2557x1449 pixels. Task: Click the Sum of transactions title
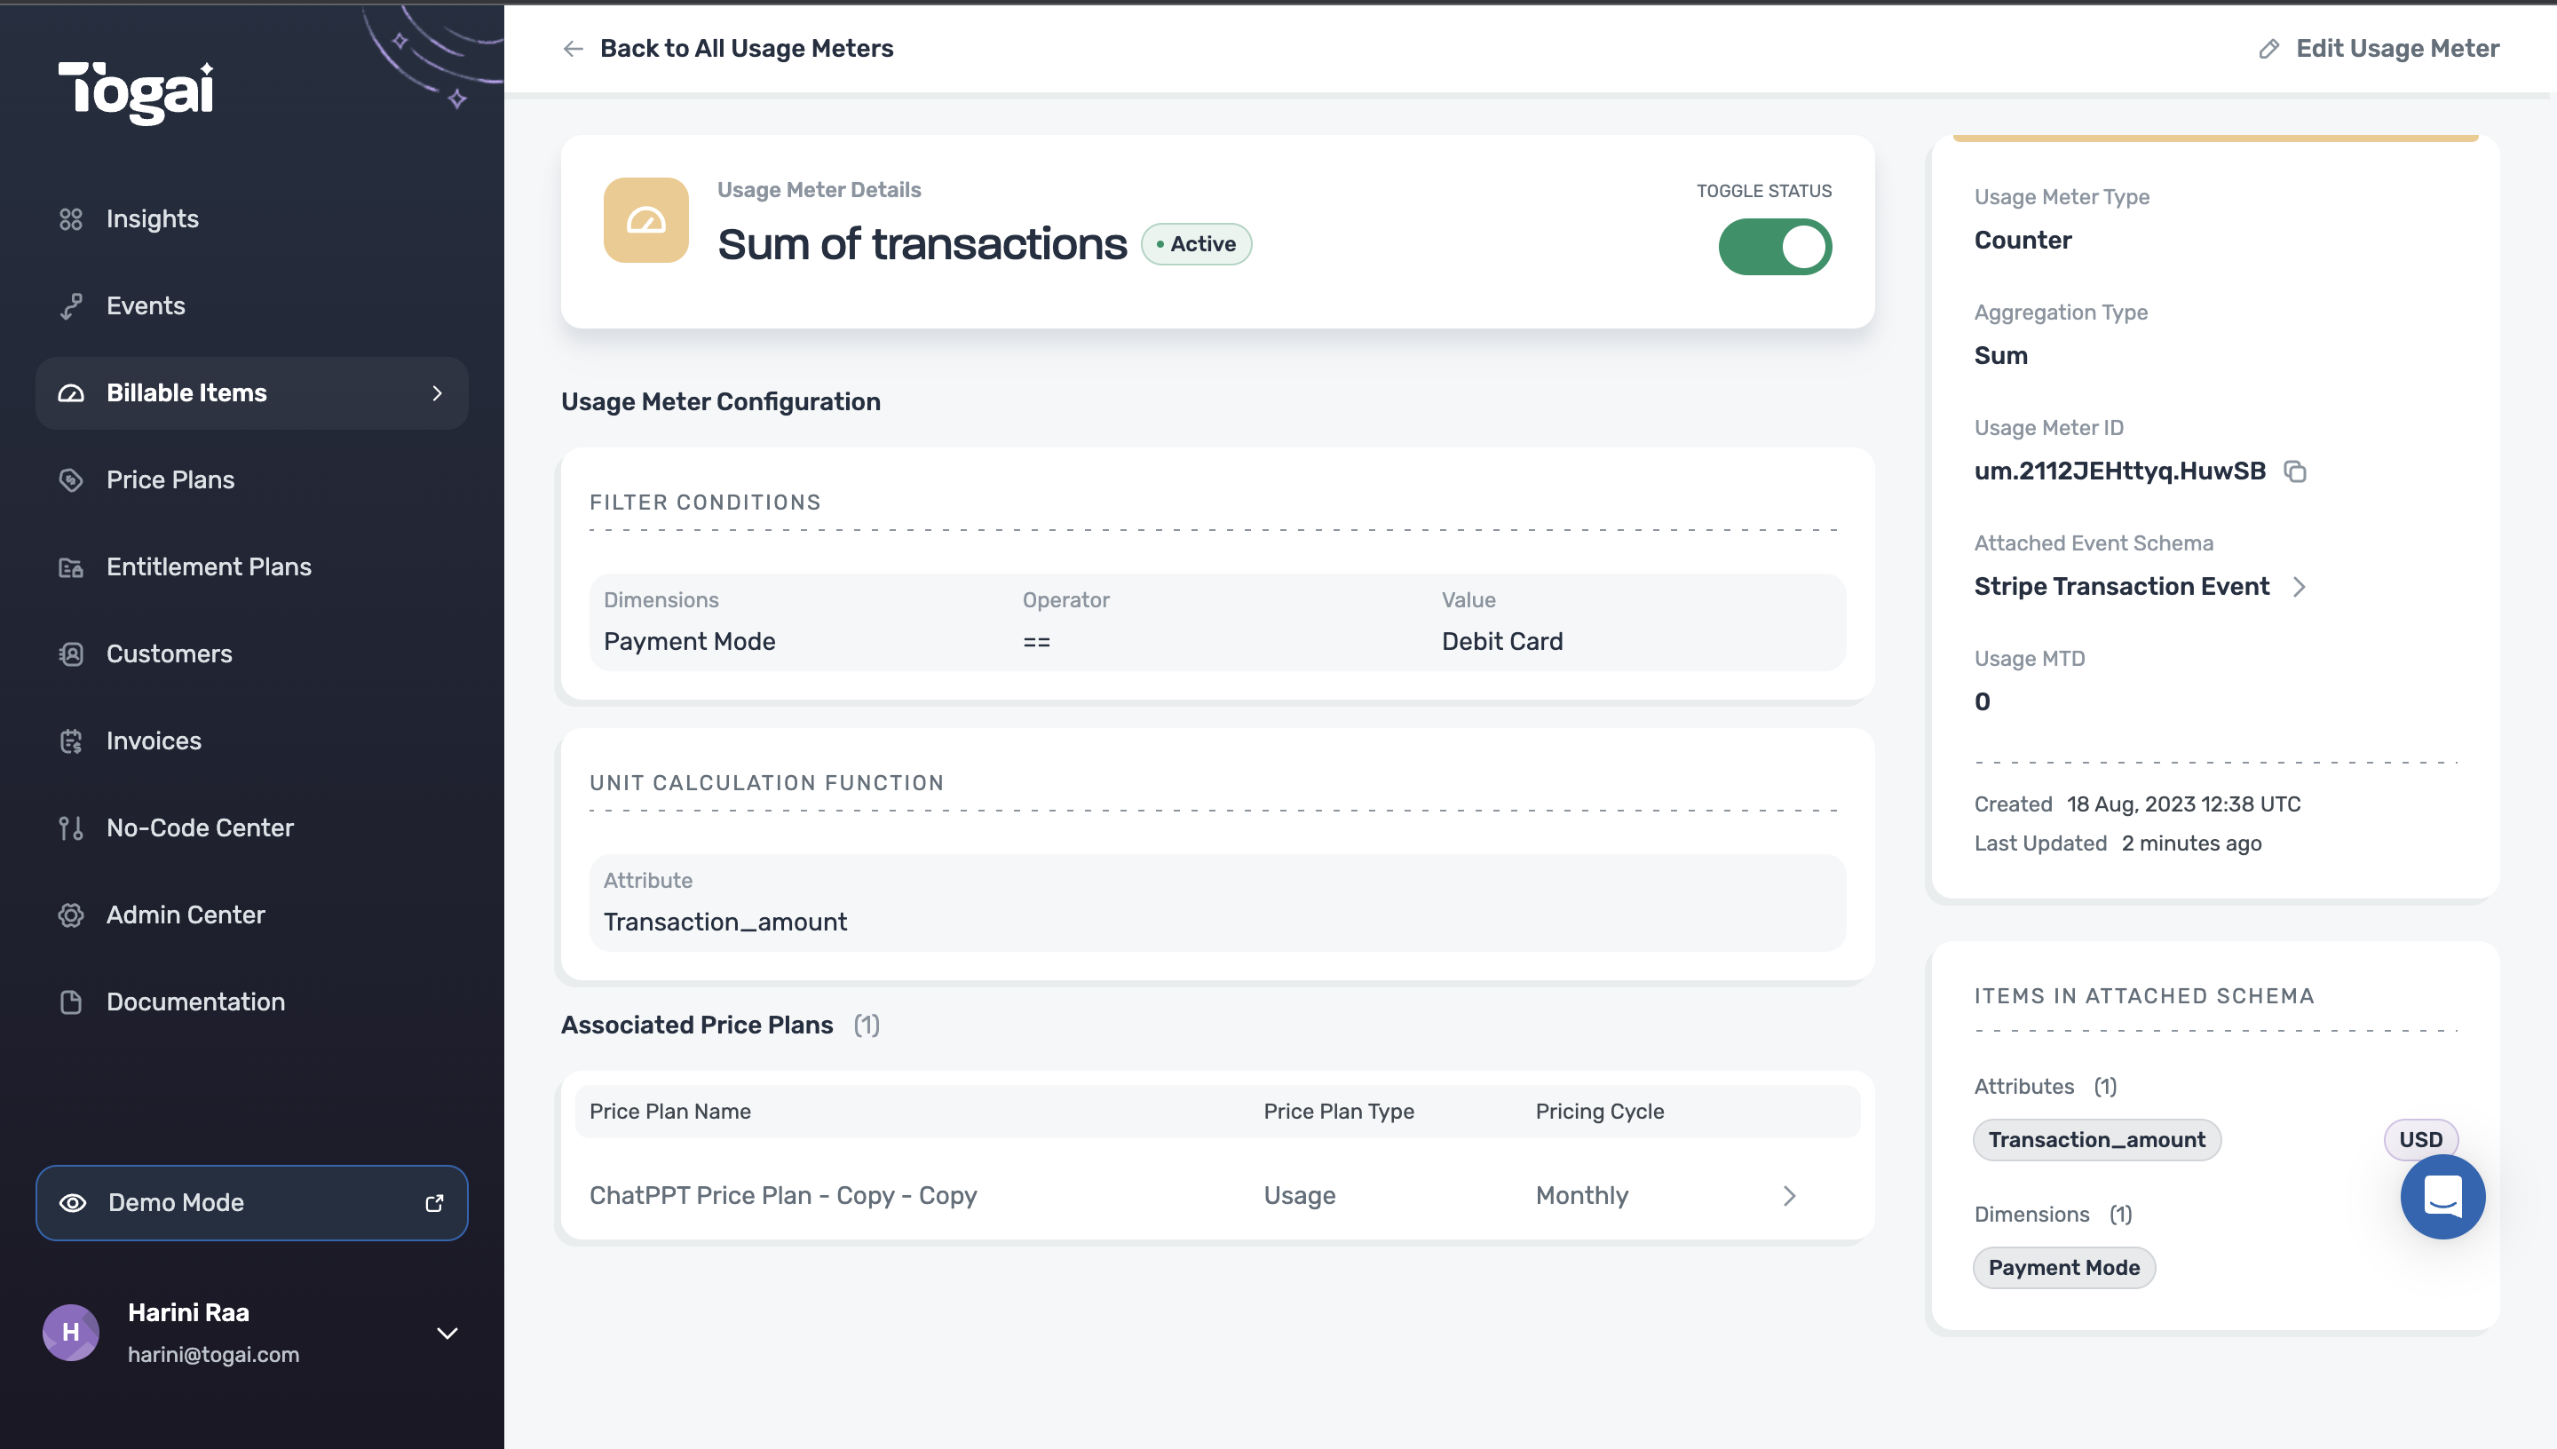click(x=922, y=245)
